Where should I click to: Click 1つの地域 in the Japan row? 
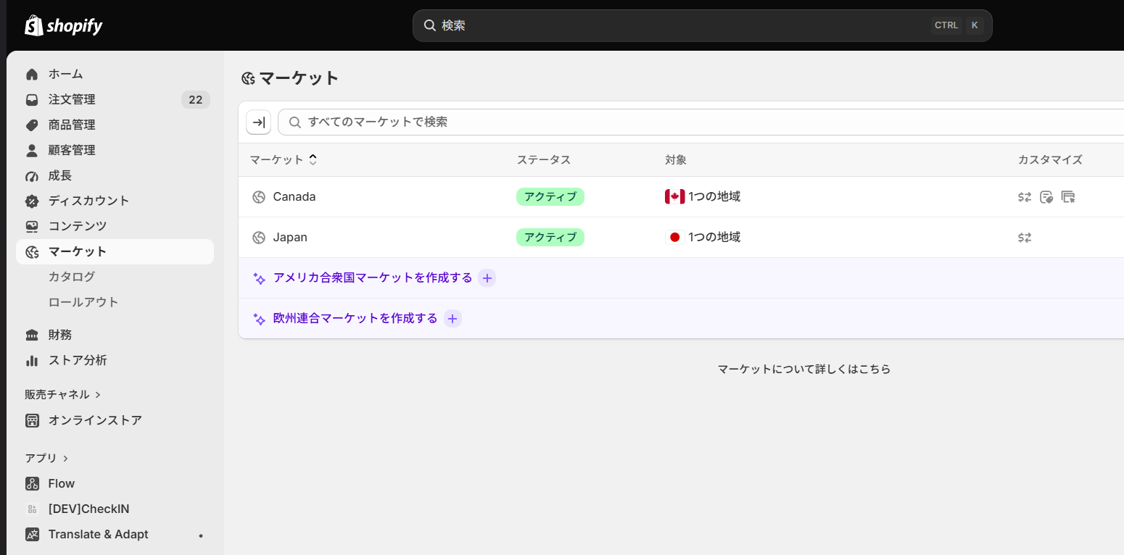click(714, 237)
